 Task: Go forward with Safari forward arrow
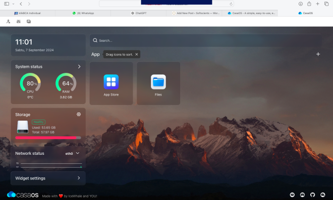tap(29, 4)
